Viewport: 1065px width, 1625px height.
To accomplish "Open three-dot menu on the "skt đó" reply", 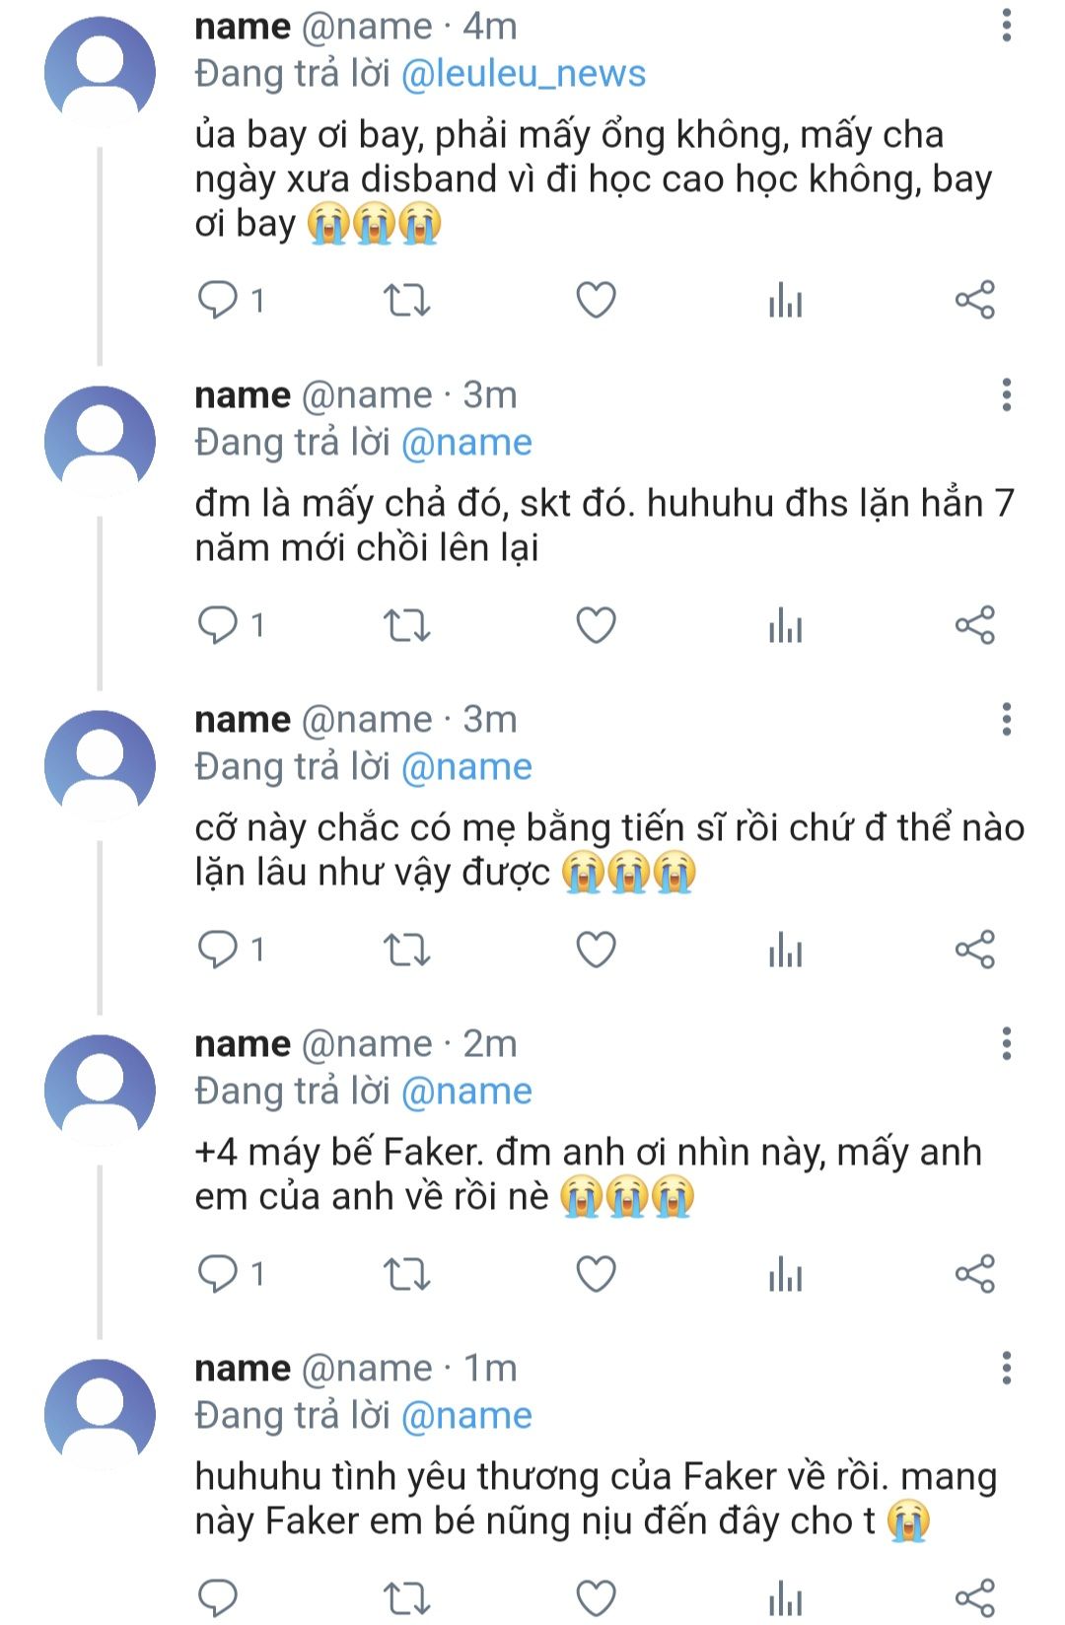I will point(1006,394).
